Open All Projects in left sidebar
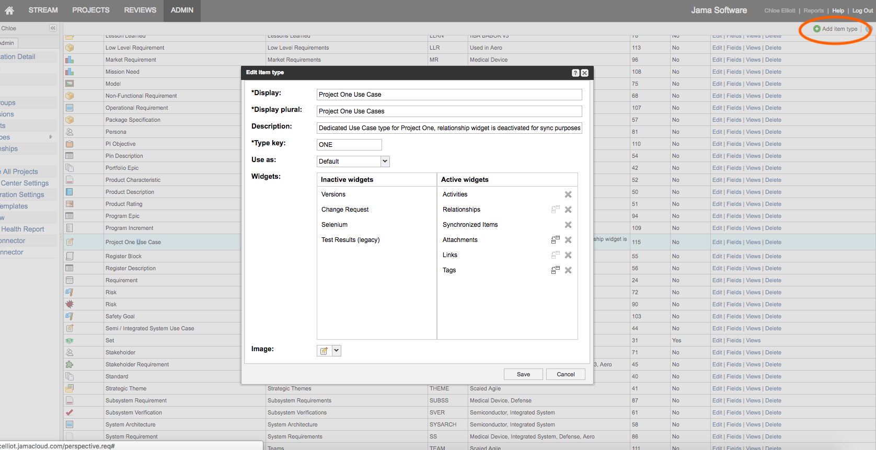876x450 pixels. [20, 171]
